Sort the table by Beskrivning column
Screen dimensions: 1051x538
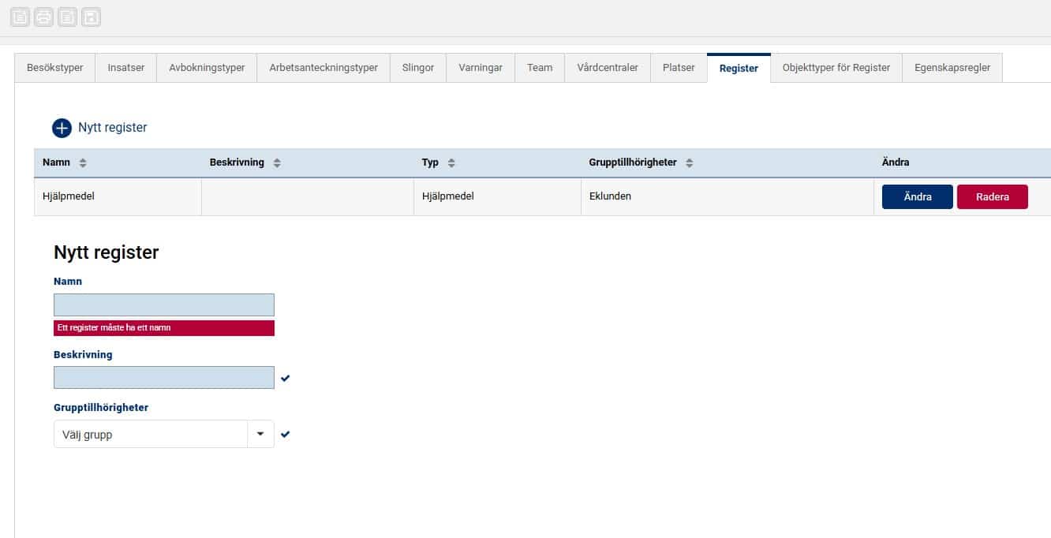click(277, 163)
